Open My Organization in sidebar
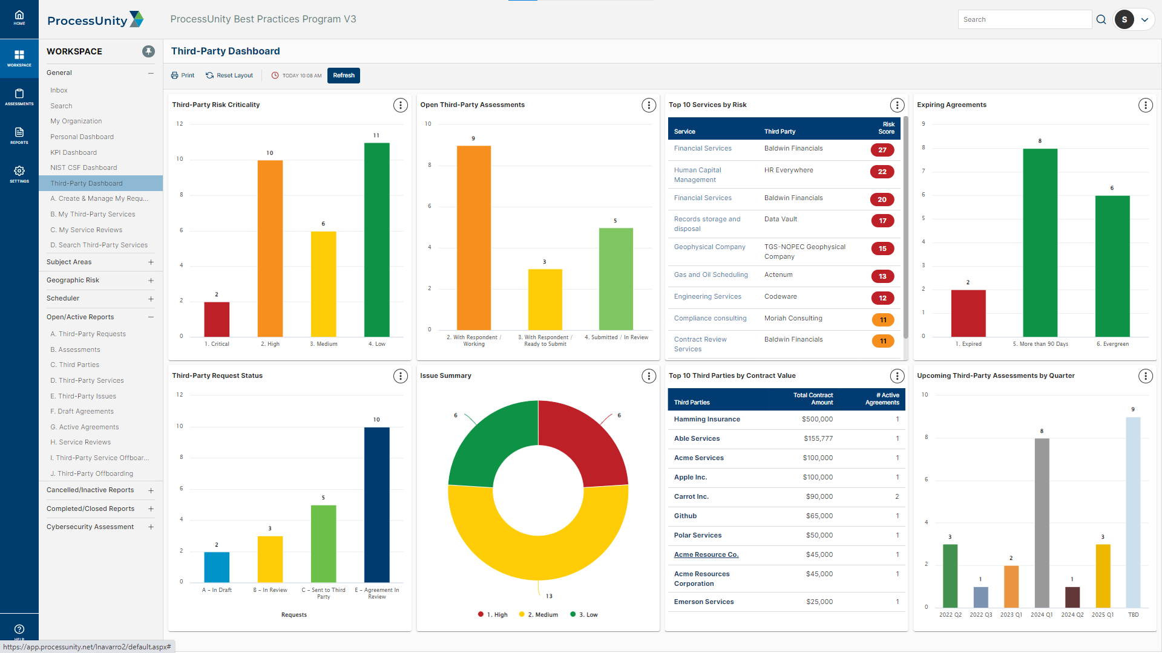Screen dimensions: 1162x653 76,121
